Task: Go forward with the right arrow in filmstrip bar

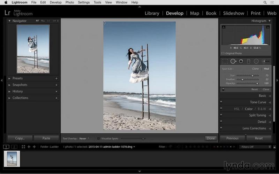Action: (34, 147)
